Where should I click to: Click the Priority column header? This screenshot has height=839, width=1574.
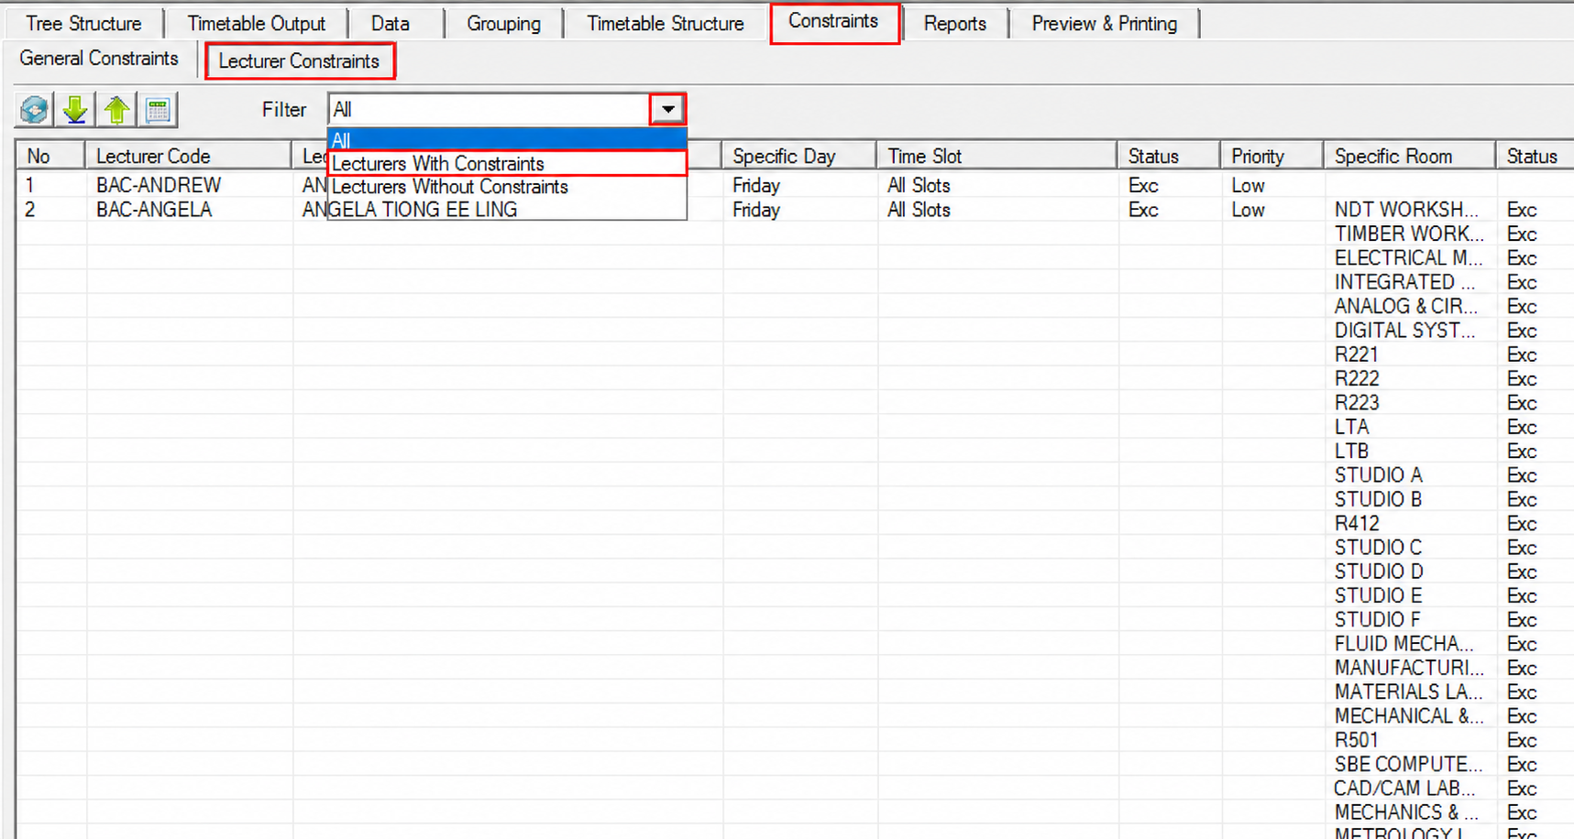1271,156
